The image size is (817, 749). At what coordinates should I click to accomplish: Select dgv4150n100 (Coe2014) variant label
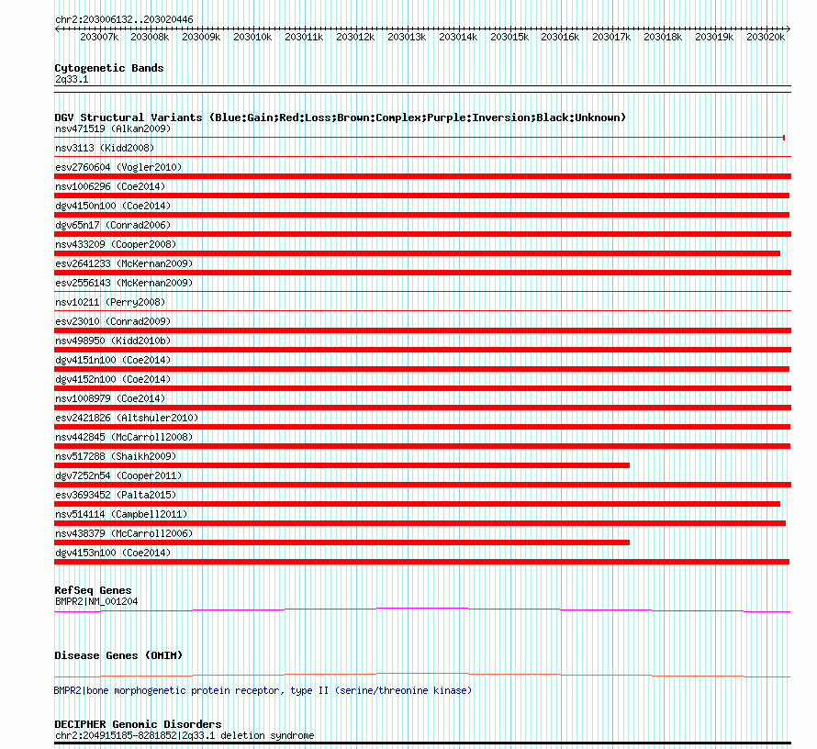[x=113, y=206]
